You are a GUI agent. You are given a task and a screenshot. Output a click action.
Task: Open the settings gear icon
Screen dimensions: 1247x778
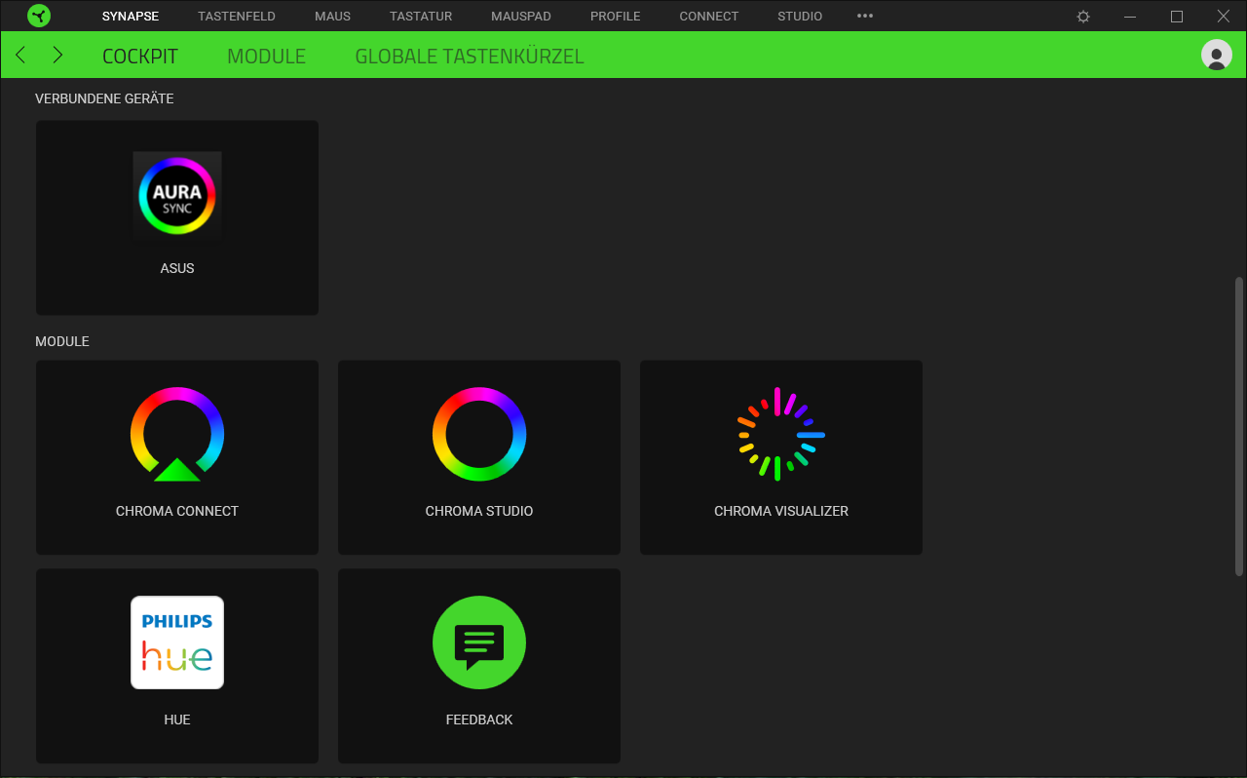[1083, 17]
